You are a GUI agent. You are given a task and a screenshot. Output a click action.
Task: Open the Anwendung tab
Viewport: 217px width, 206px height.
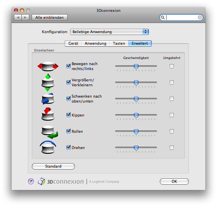95,43
